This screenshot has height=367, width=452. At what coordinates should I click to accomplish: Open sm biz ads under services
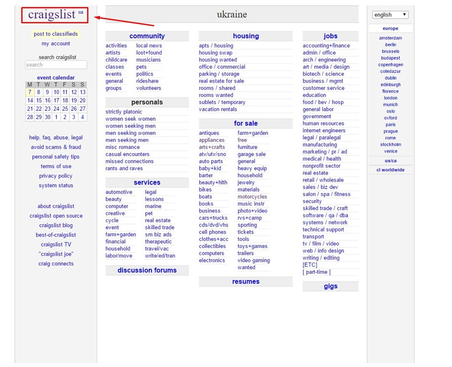pos(158,235)
